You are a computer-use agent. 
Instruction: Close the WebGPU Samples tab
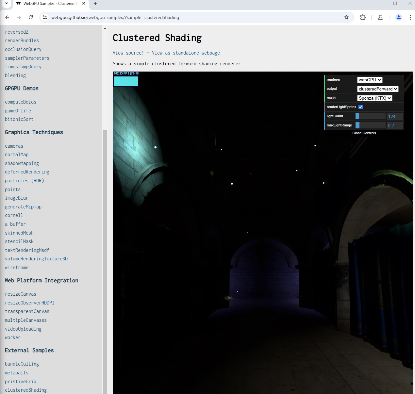coord(84,4)
